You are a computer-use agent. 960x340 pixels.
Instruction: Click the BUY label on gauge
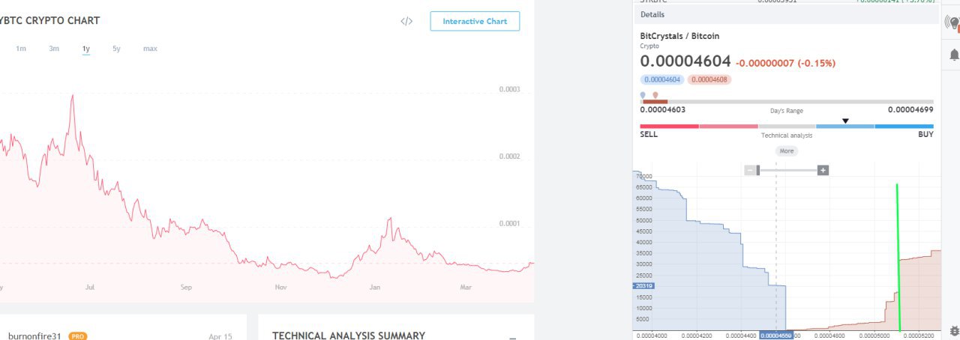925,135
